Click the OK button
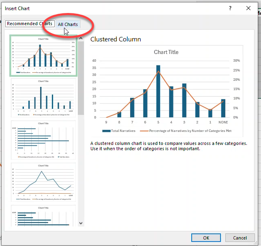 click(x=206, y=238)
